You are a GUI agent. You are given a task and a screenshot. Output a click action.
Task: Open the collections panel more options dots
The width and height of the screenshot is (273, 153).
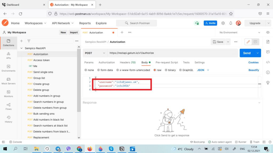(77, 41)
